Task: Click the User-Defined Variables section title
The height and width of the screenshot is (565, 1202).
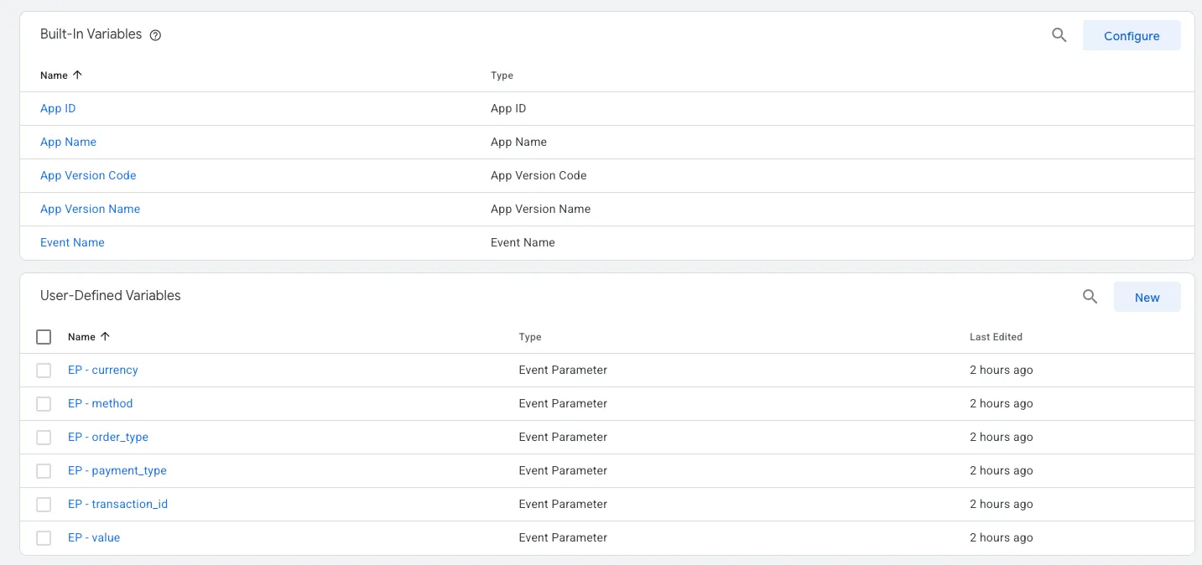Action: [111, 295]
